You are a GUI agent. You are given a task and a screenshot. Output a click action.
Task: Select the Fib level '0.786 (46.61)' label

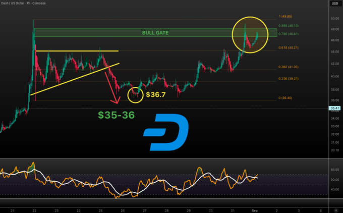(x=289, y=34)
